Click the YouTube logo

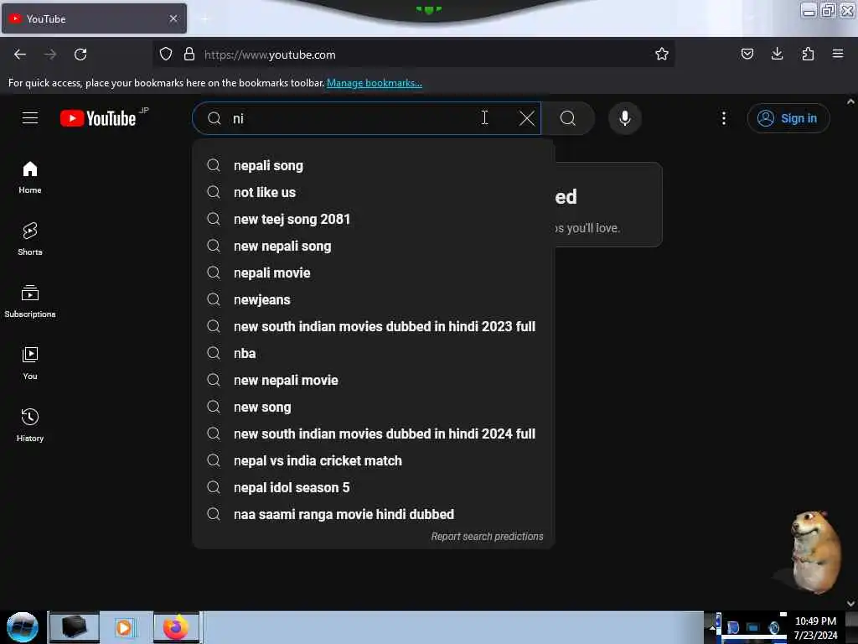[x=99, y=118]
